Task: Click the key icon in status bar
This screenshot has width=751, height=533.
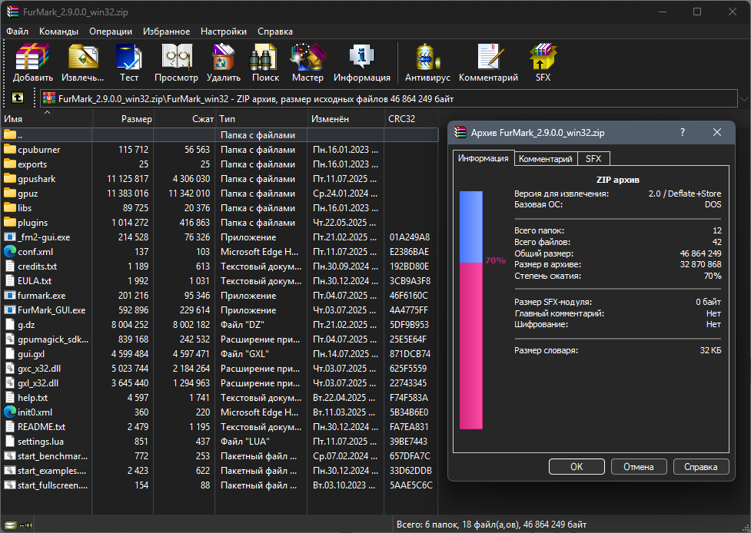Action: click(26, 525)
